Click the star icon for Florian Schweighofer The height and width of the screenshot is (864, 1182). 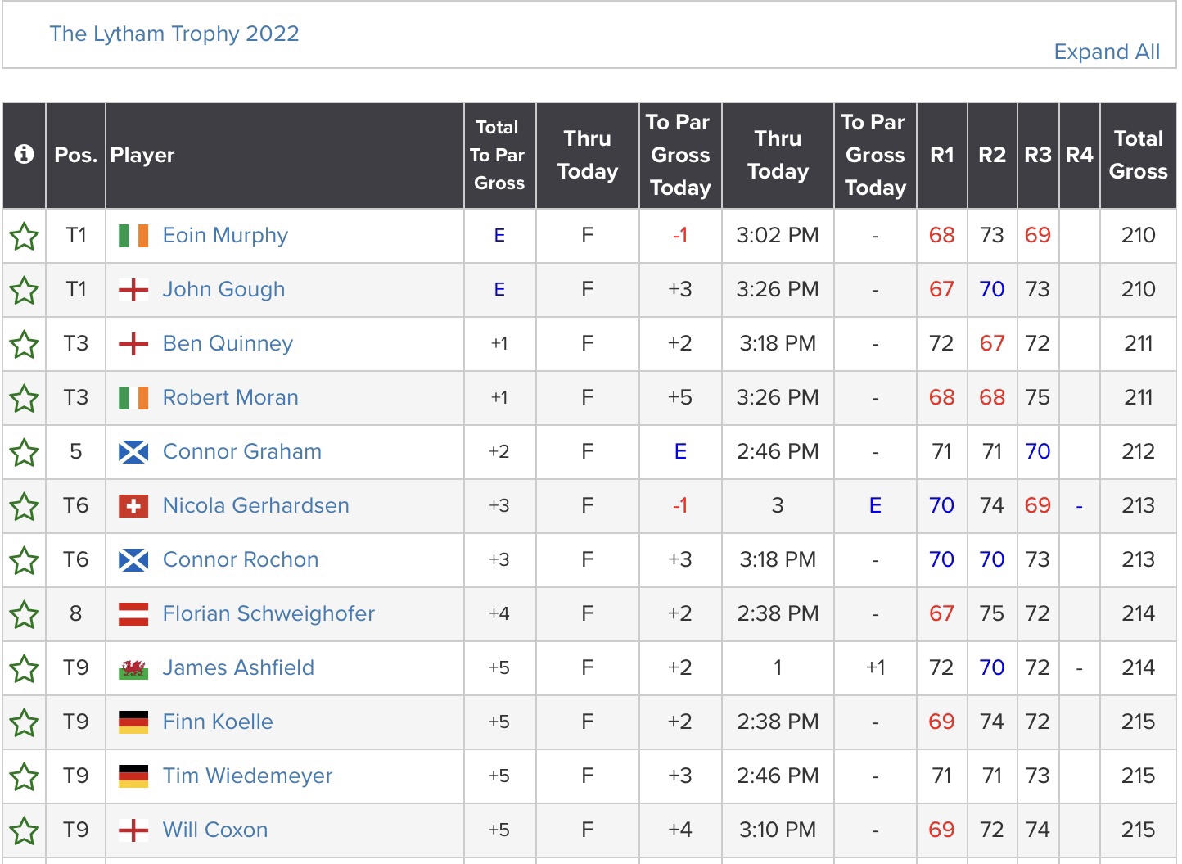25,614
